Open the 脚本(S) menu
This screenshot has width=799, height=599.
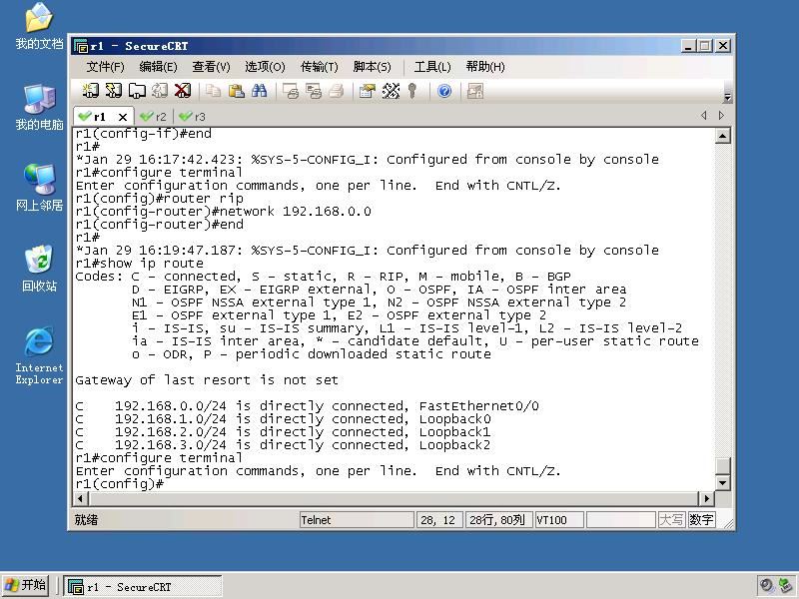(372, 67)
